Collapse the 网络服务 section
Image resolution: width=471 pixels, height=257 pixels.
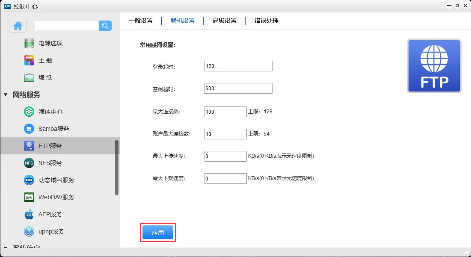(x=6, y=95)
